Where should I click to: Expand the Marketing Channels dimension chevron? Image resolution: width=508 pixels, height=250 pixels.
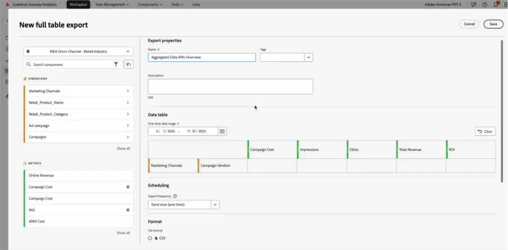(128, 91)
